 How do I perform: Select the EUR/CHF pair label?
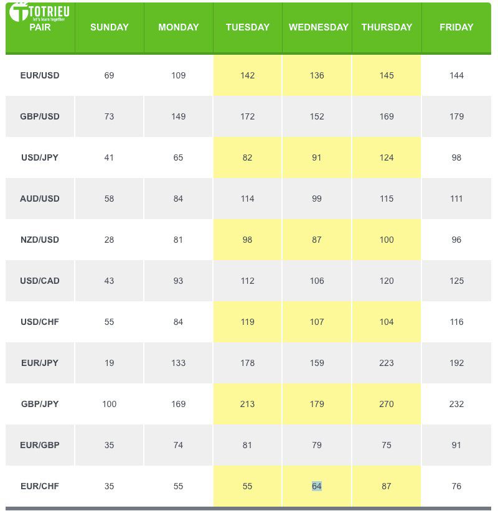(x=40, y=486)
